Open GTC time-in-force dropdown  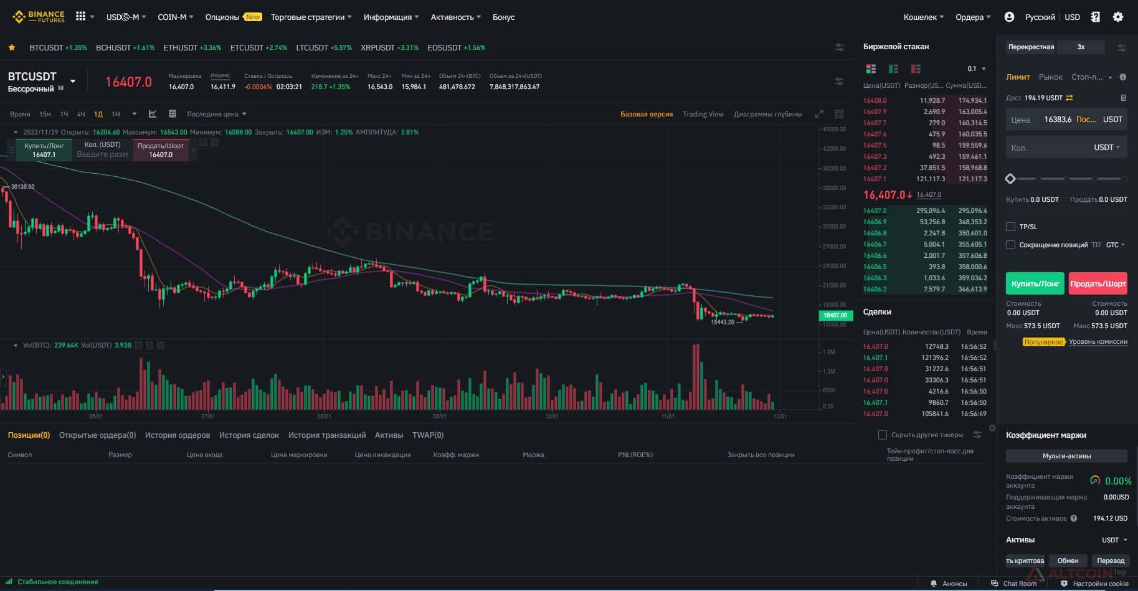click(1116, 245)
